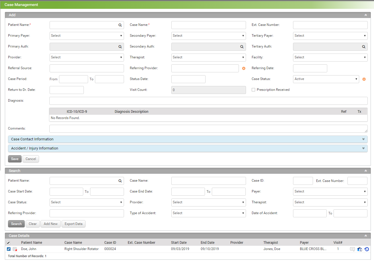Click the Export Data button

(73, 224)
